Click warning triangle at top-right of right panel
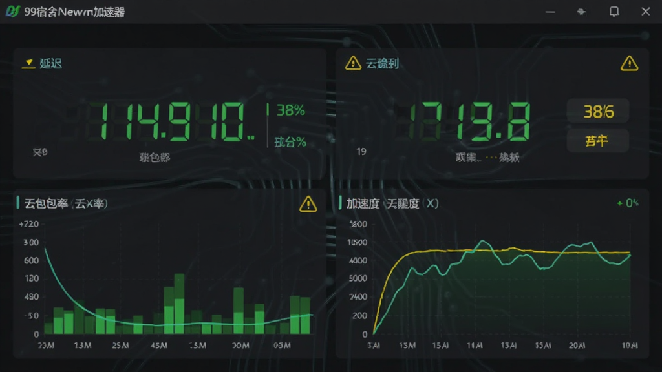This screenshot has height=372, width=662. 629,64
